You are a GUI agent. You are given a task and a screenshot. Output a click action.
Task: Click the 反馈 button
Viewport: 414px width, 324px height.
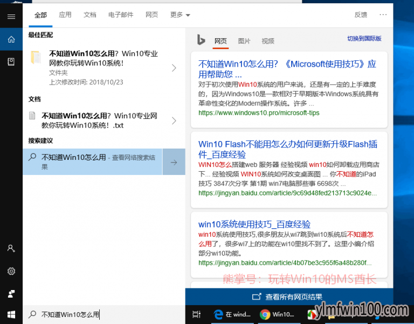click(361, 15)
